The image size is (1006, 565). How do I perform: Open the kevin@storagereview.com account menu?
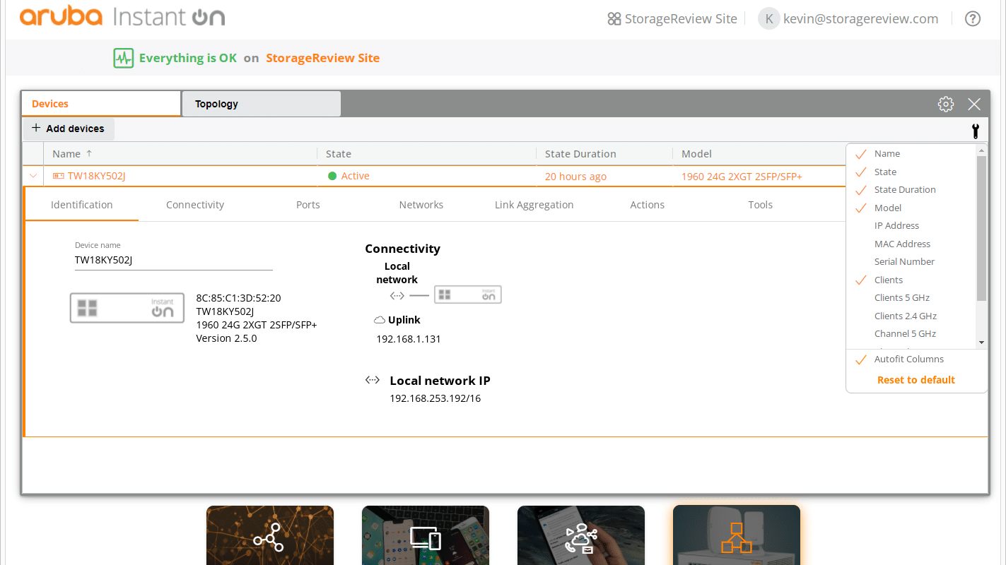click(x=848, y=19)
